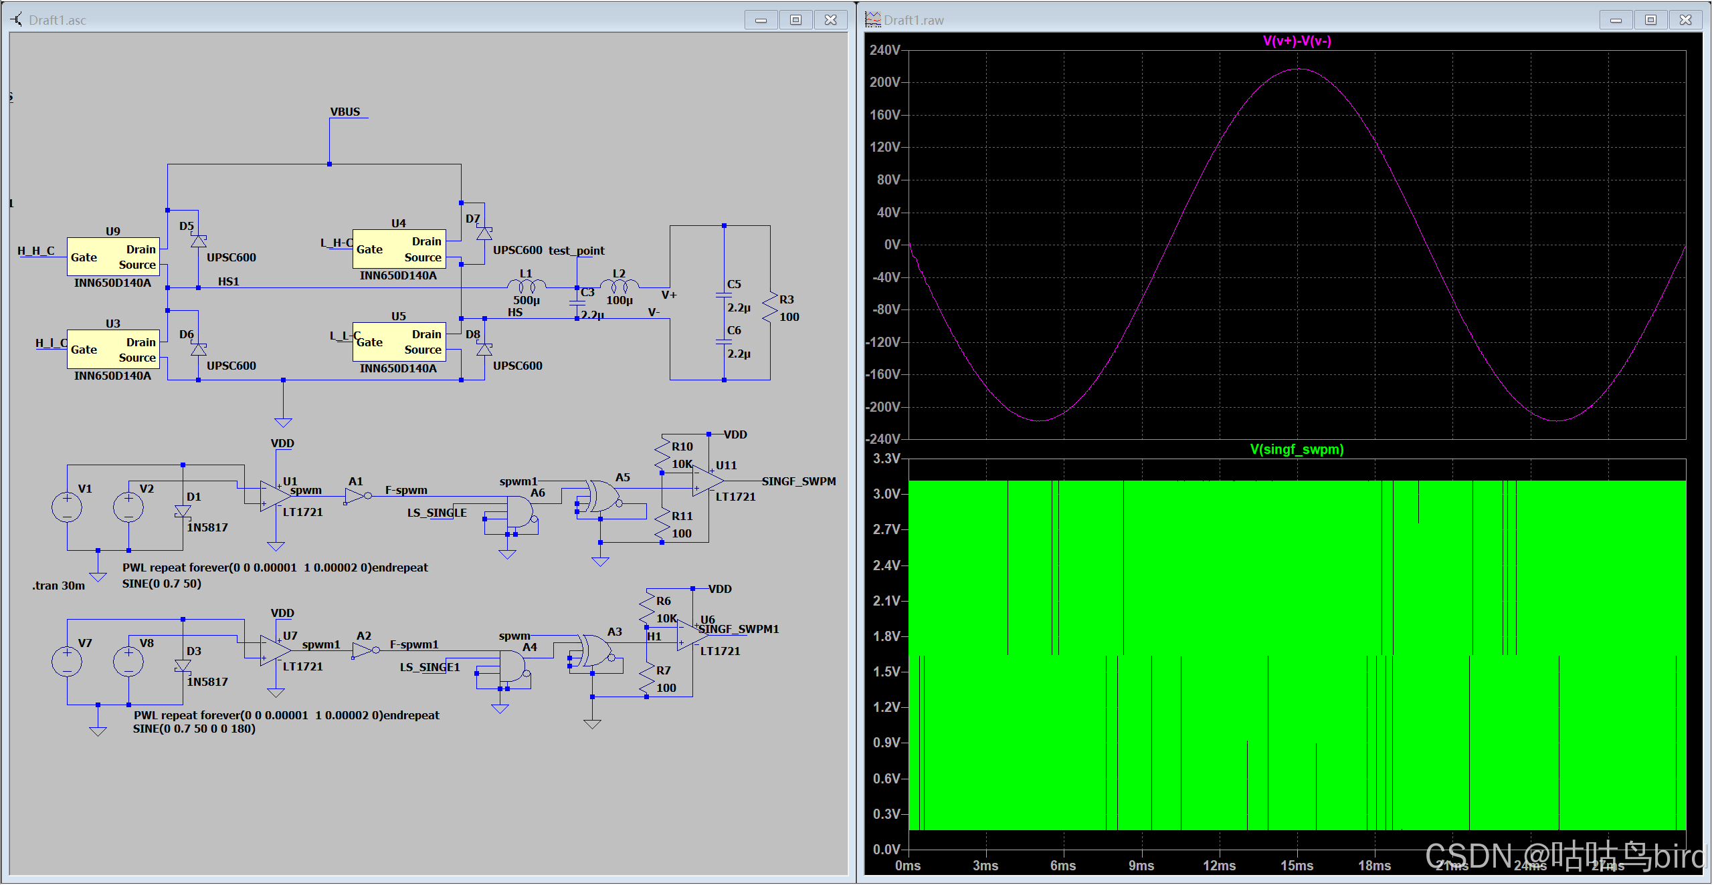Click the L1 500µ inductor symbol
Screen dimensions: 1712x885
pyautogui.click(x=527, y=286)
